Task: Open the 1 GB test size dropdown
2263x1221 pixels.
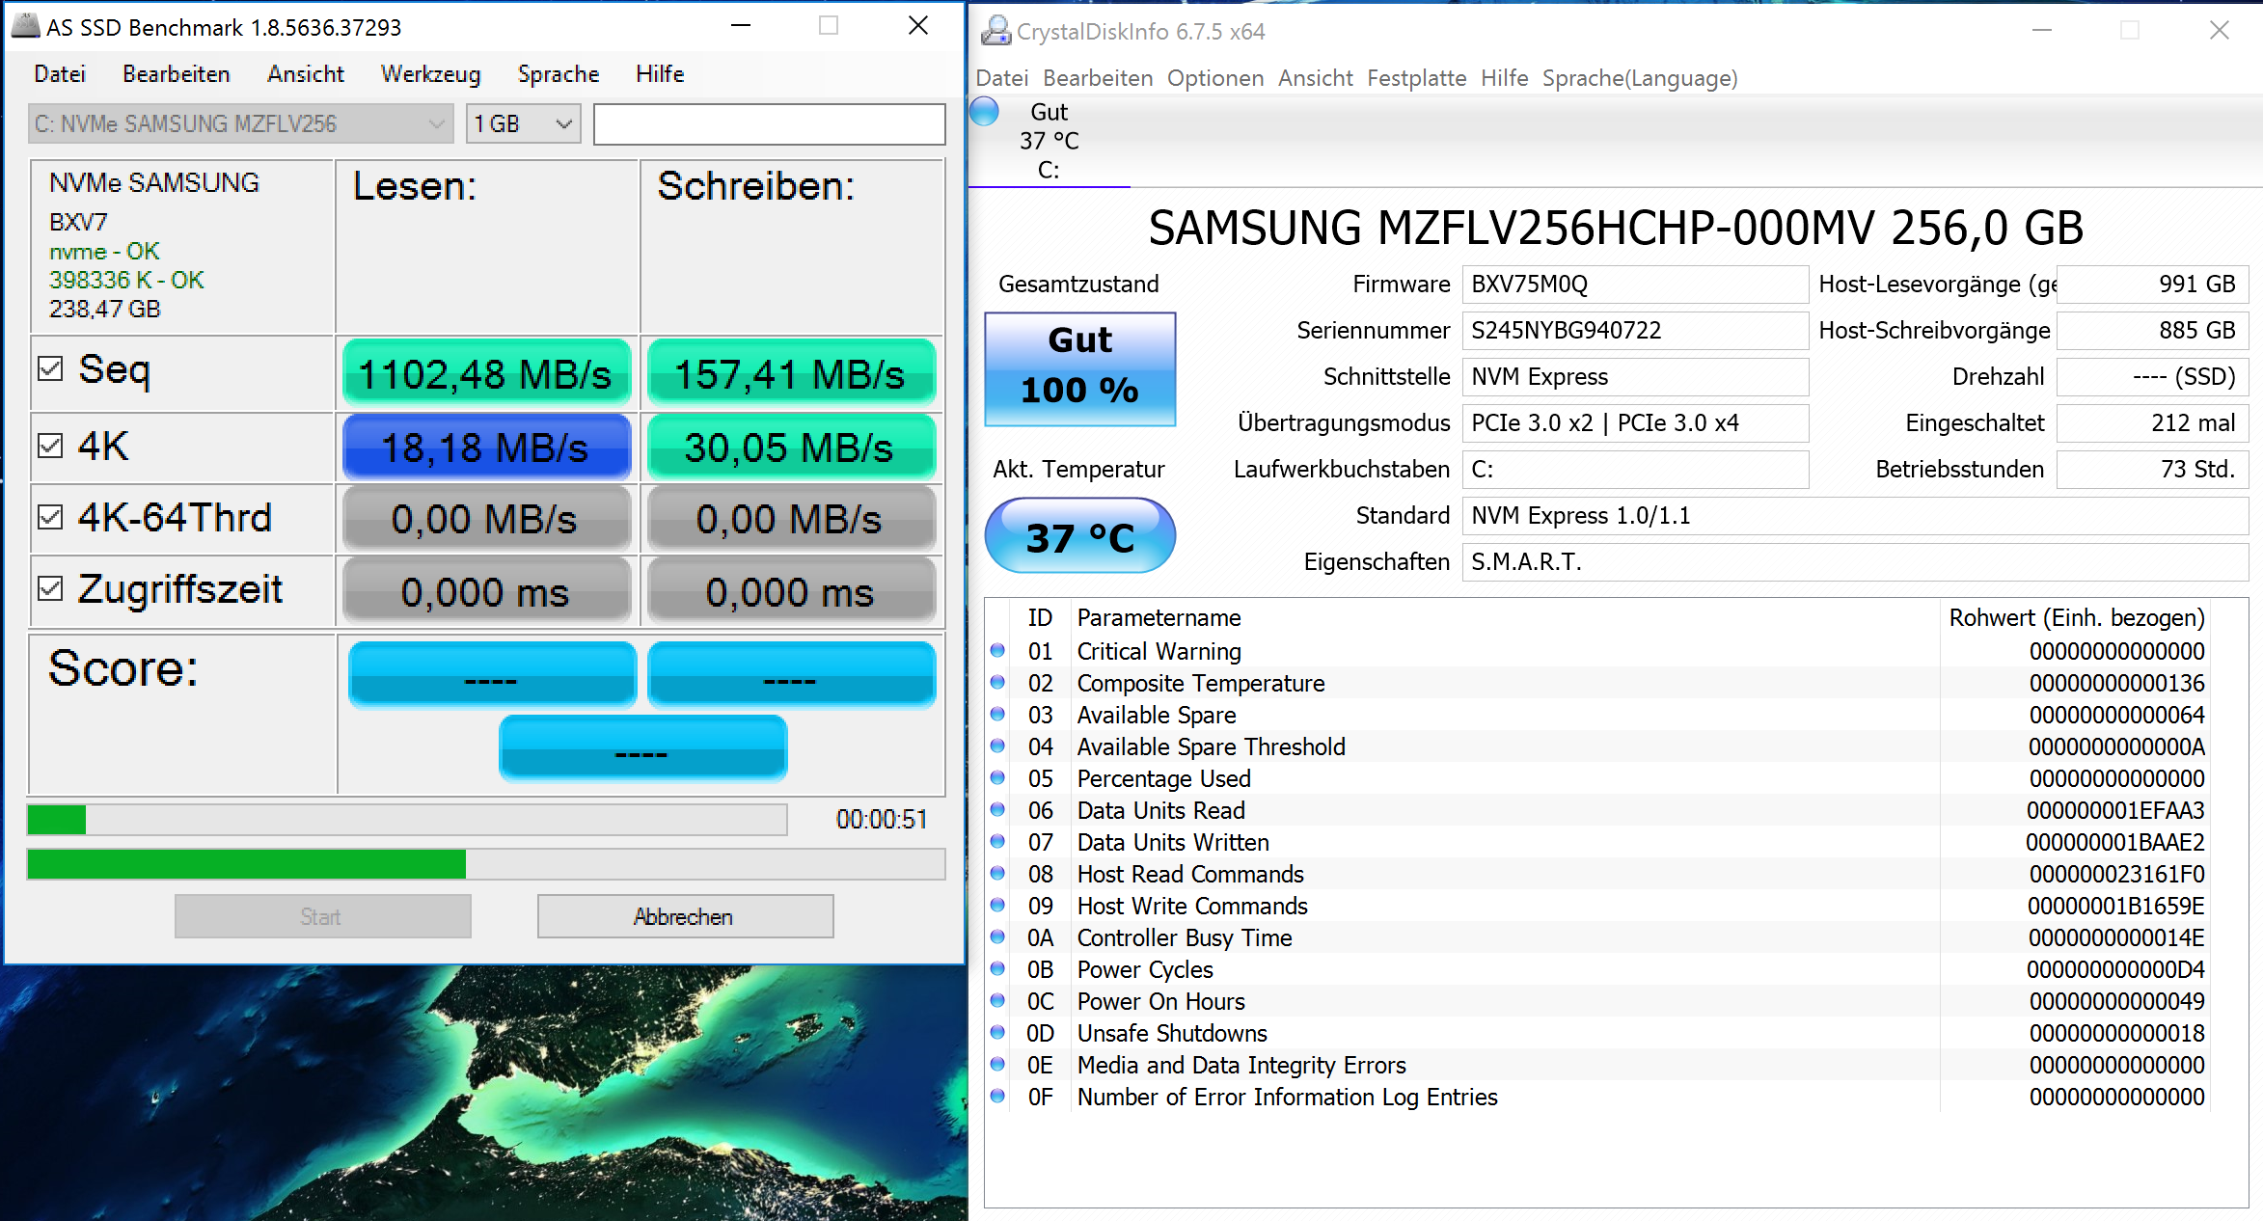Action: click(x=524, y=123)
